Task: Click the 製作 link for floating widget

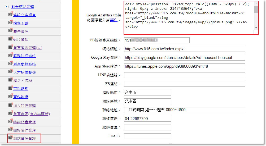Action: (114, 20)
